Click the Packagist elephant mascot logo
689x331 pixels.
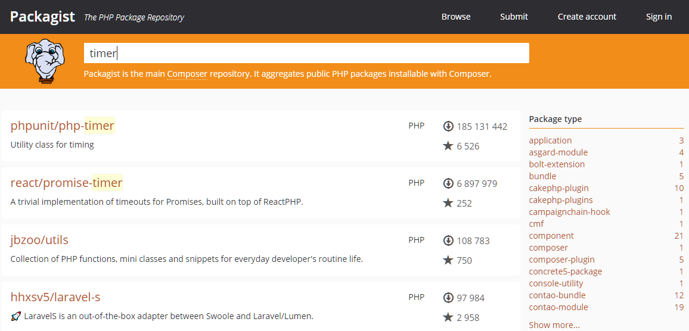click(44, 60)
